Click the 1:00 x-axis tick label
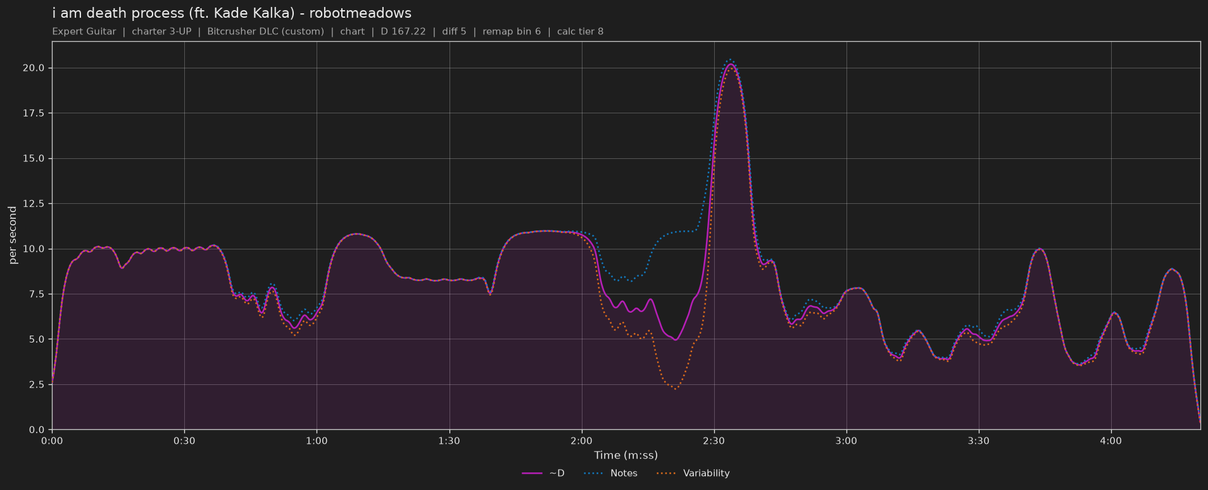The image size is (1208, 490). pos(317,441)
